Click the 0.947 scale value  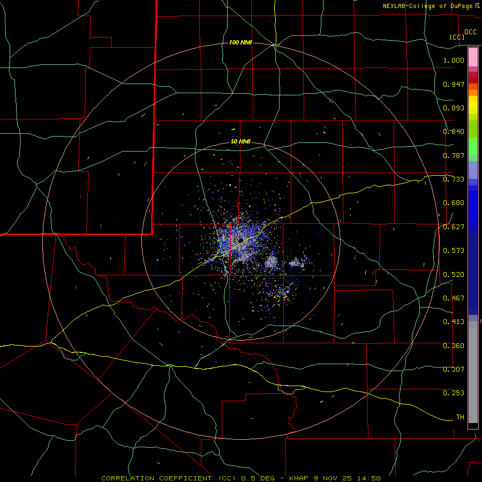(x=454, y=84)
